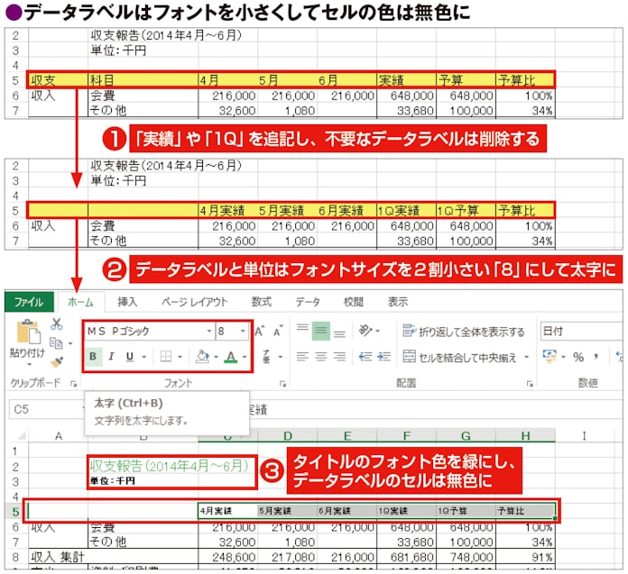
Task: Select the yellow 科目 header cell
Action: [143, 80]
